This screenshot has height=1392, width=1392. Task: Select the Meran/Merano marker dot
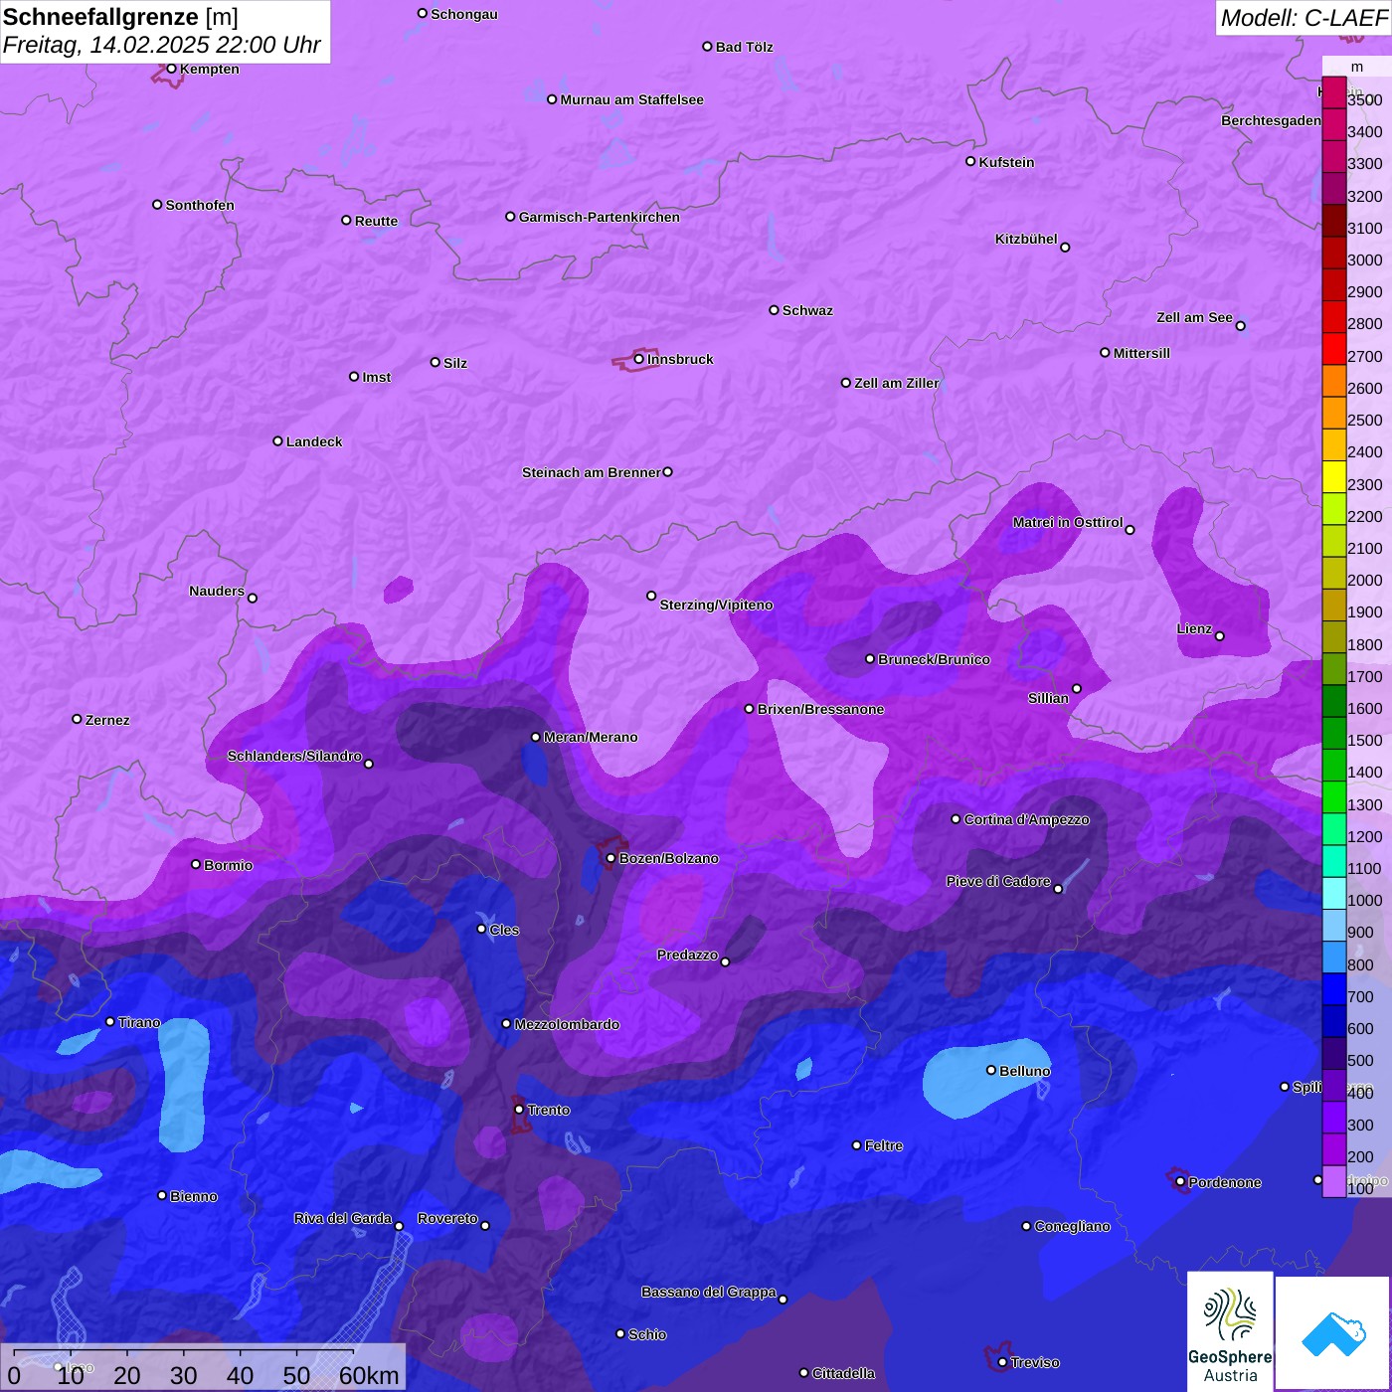[535, 737]
